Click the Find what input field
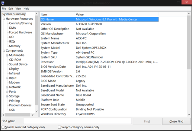Screen dimensions: 192x131 click(77, 121)
